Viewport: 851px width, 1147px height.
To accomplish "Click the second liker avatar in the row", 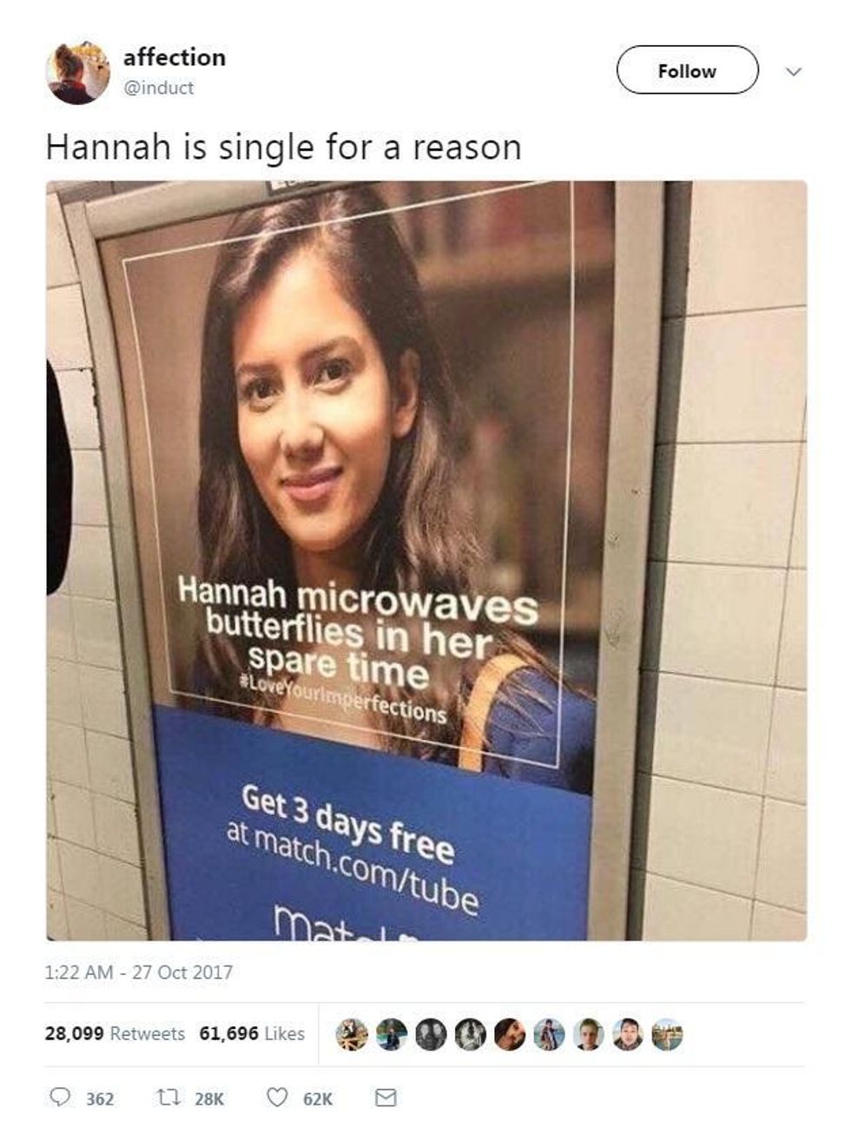I will [392, 1034].
